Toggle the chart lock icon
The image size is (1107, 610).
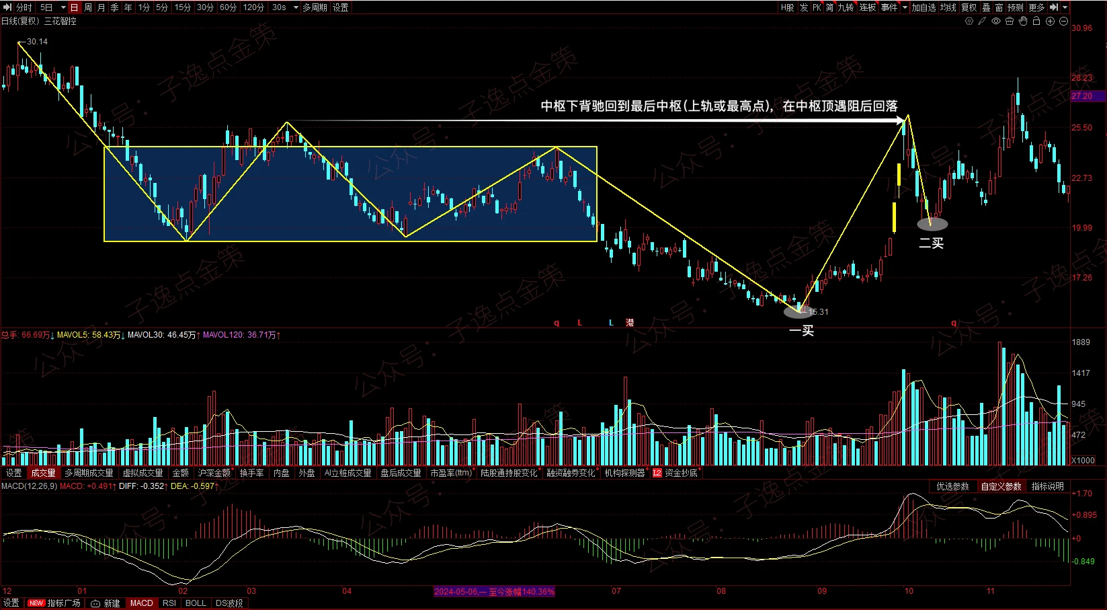tap(1036, 22)
